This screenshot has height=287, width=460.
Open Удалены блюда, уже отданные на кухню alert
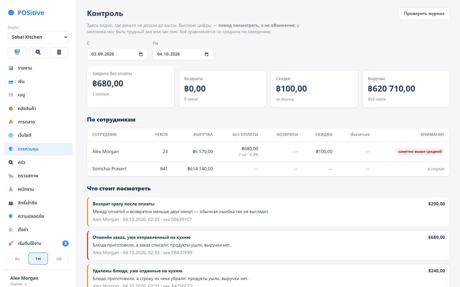tap(268, 276)
